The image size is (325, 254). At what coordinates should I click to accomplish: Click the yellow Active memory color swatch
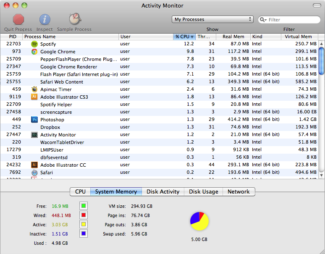[x=84, y=224]
